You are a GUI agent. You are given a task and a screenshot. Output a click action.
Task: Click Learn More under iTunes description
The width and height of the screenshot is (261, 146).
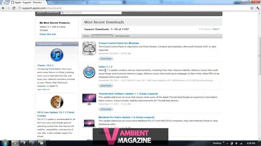[43, 90]
